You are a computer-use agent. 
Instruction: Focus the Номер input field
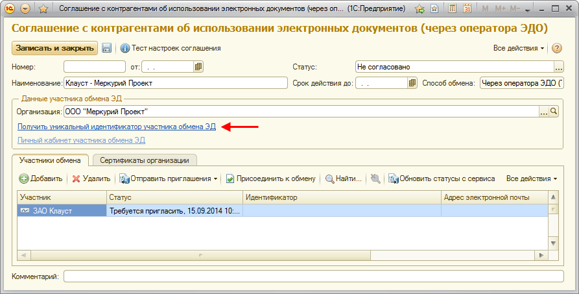coord(95,67)
